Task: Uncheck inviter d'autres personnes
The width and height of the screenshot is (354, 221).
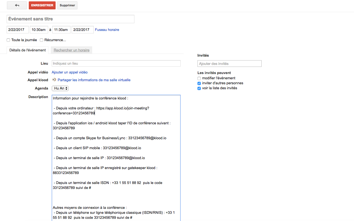Action: tap(199, 83)
